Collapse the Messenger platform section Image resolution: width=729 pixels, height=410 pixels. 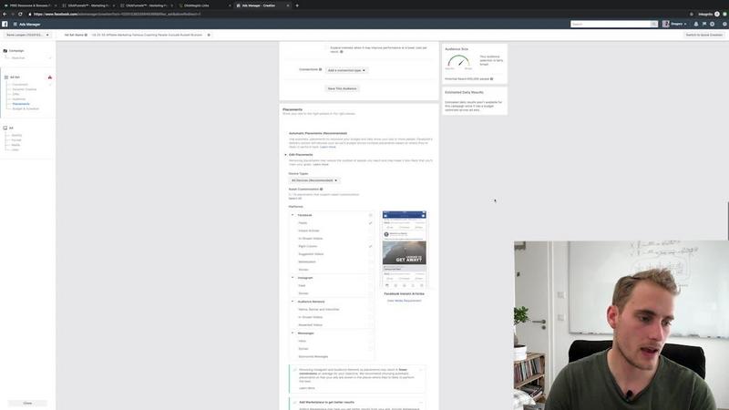point(293,333)
